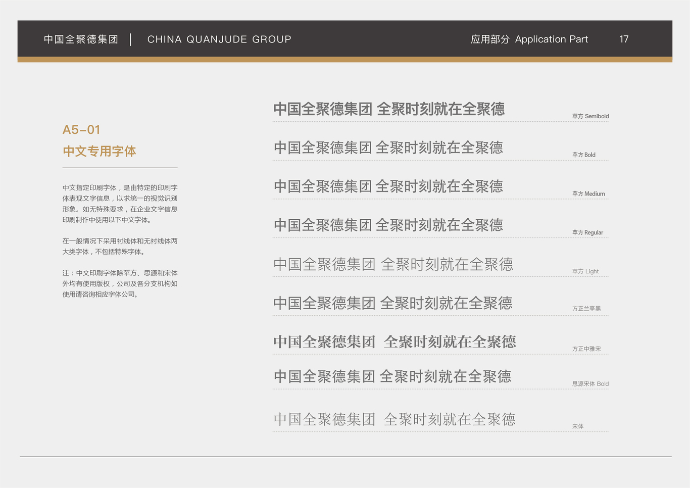The width and height of the screenshot is (690, 488).
Task: Click the page number 17
Action: pos(624,39)
